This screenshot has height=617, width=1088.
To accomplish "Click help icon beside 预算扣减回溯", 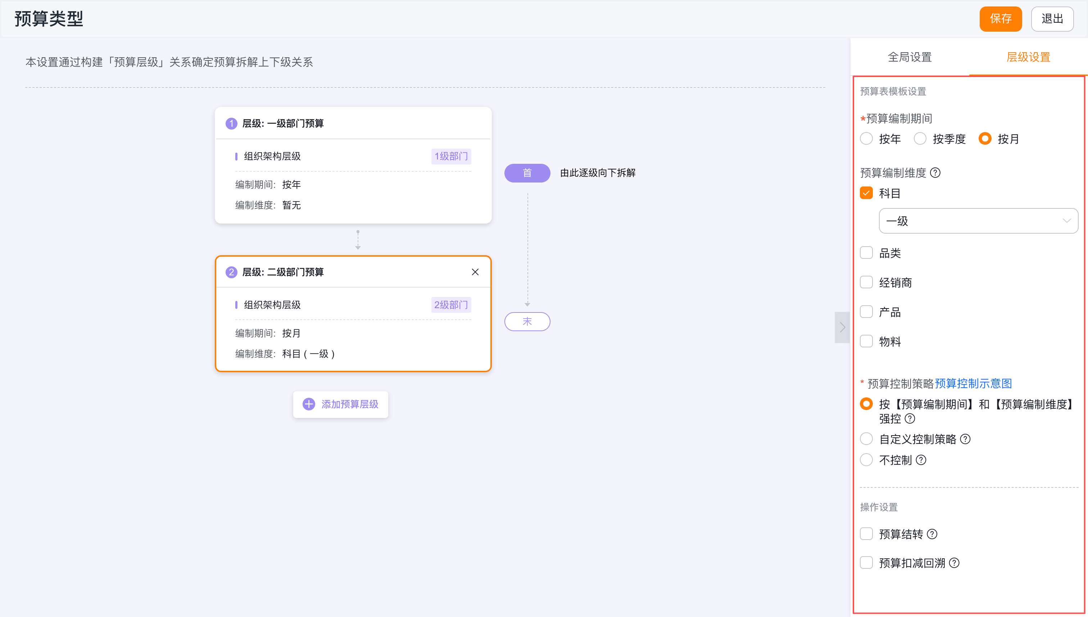I will pos(954,563).
